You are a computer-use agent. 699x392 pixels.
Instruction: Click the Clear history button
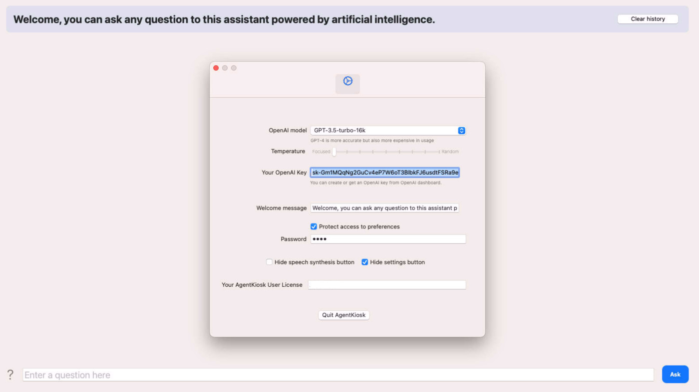tap(648, 19)
